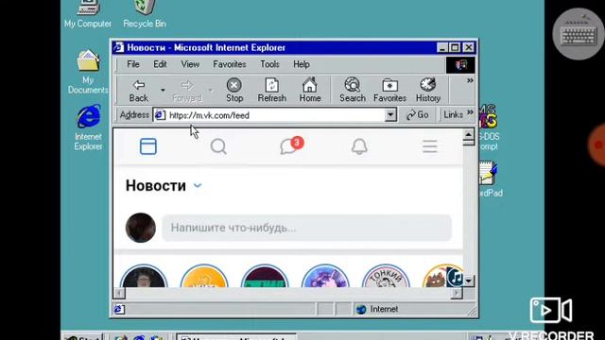
Task: Open the History toolbar button
Action: 428,91
